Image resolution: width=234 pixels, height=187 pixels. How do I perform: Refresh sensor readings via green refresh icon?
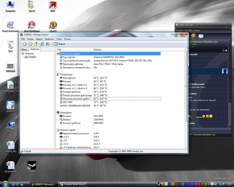(42, 44)
